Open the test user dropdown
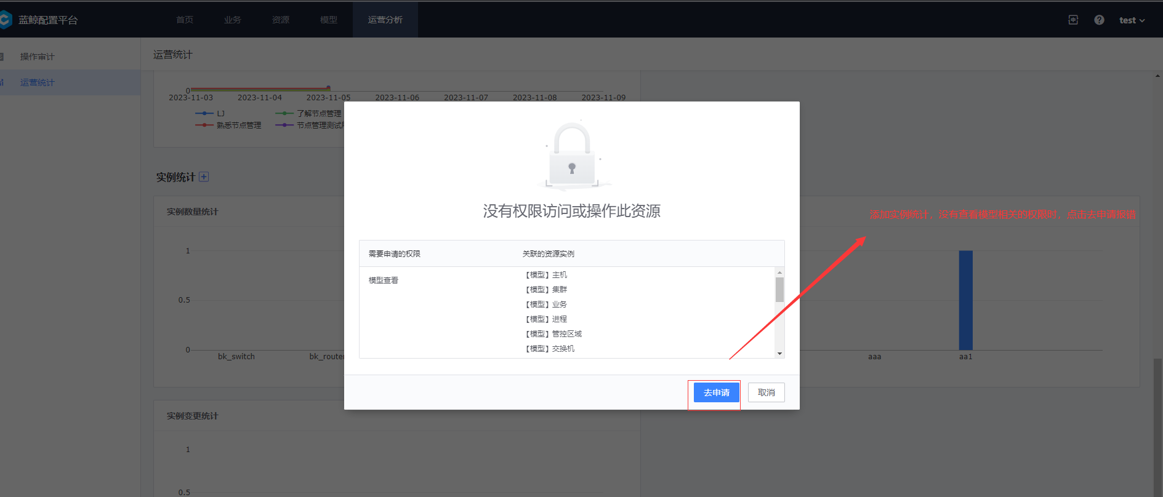Viewport: 1163px width, 497px height. pyautogui.click(x=1132, y=20)
